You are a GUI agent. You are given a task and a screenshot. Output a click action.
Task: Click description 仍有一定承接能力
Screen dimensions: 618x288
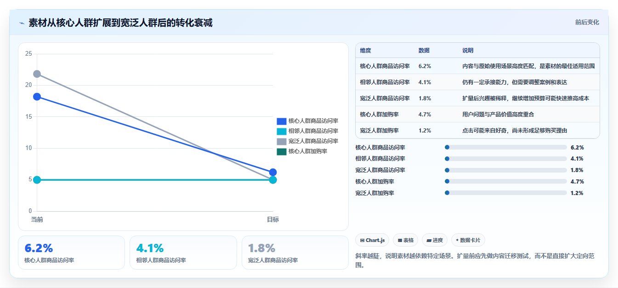515,82
